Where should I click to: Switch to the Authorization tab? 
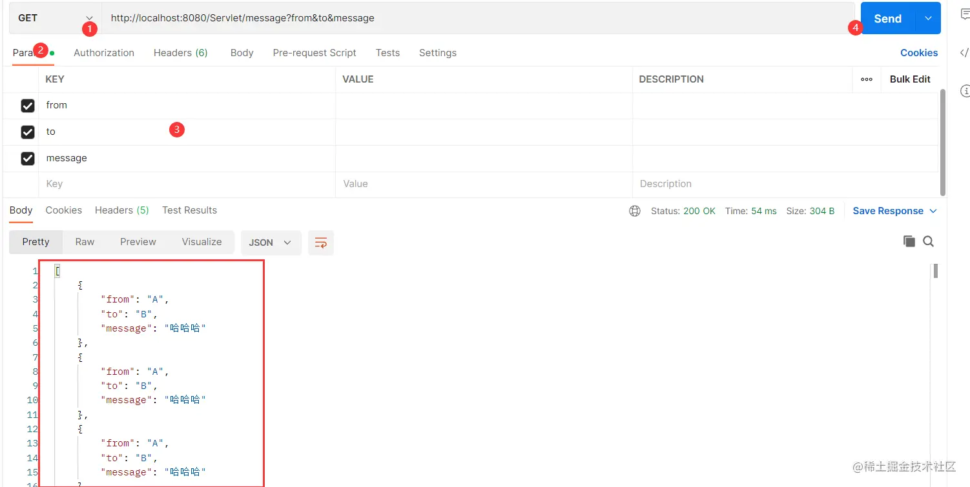tap(104, 53)
